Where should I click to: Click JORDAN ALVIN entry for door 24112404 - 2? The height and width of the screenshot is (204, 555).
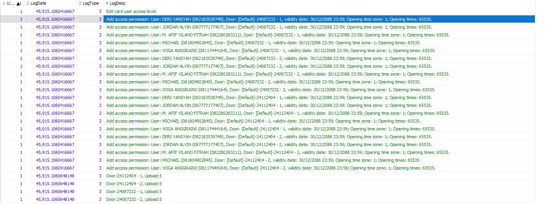[269, 144]
